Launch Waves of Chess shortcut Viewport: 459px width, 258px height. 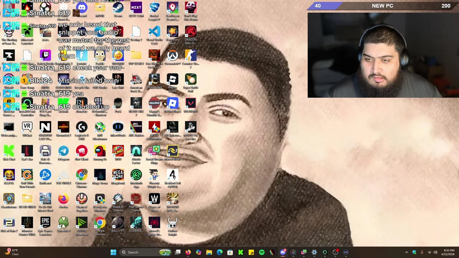coord(154,202)
